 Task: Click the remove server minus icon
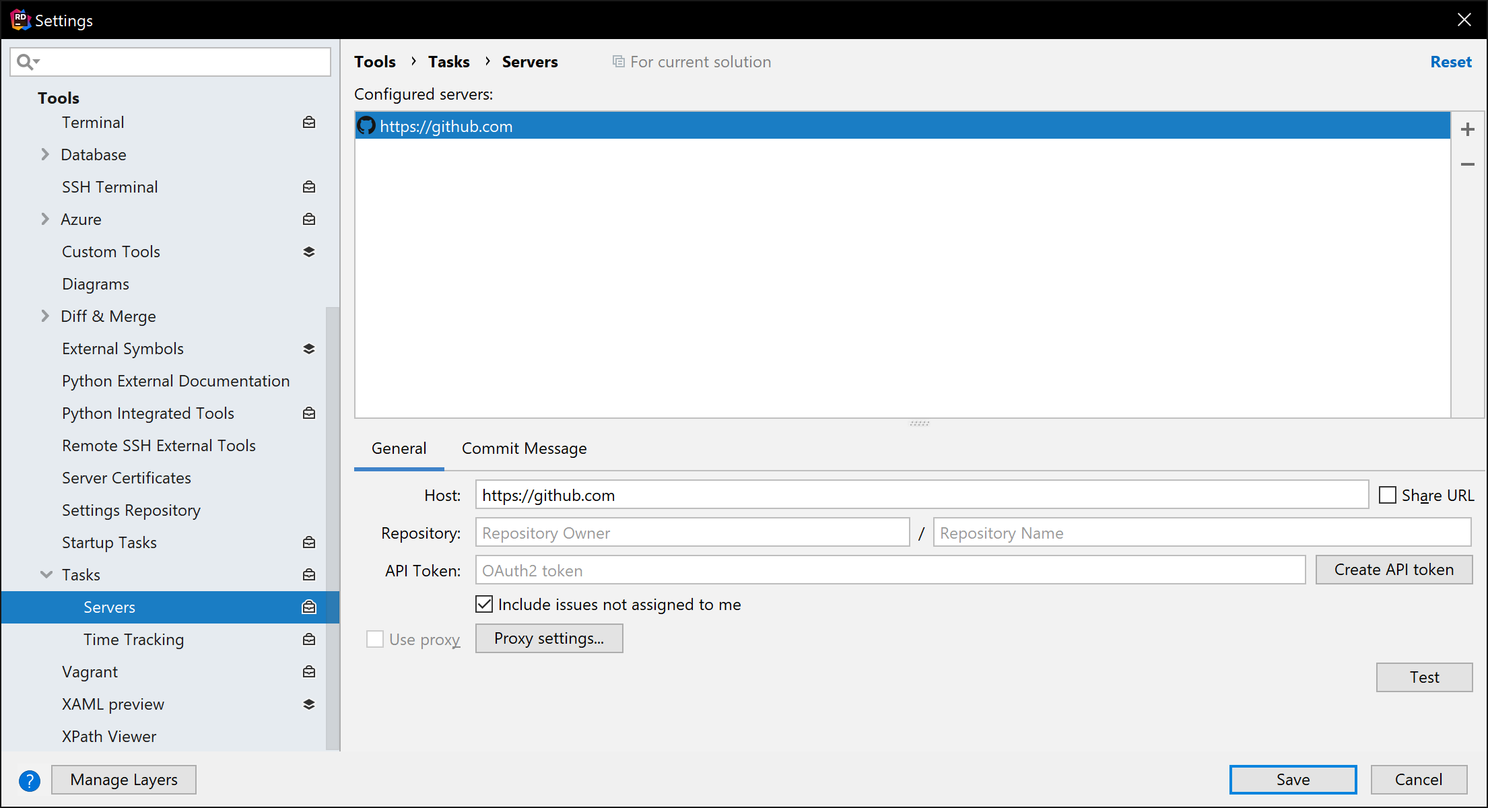pos(1468,164)
